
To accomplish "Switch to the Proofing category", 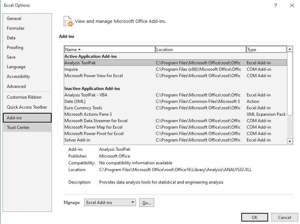I will (15, 48).
